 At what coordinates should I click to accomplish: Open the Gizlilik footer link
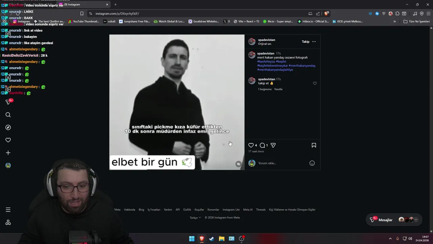187,210
